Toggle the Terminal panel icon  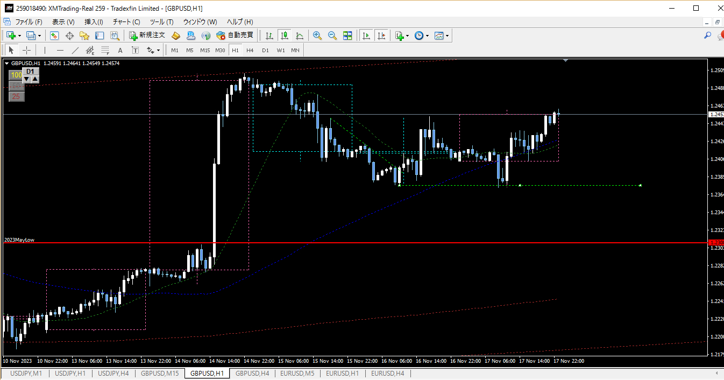pos(100,36)
